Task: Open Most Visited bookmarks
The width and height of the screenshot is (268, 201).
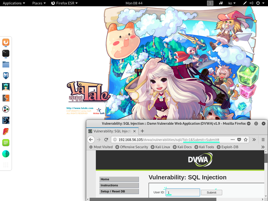Action: coord(101,147)
